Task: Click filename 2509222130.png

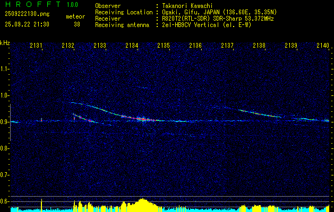Action: point(27,14)
